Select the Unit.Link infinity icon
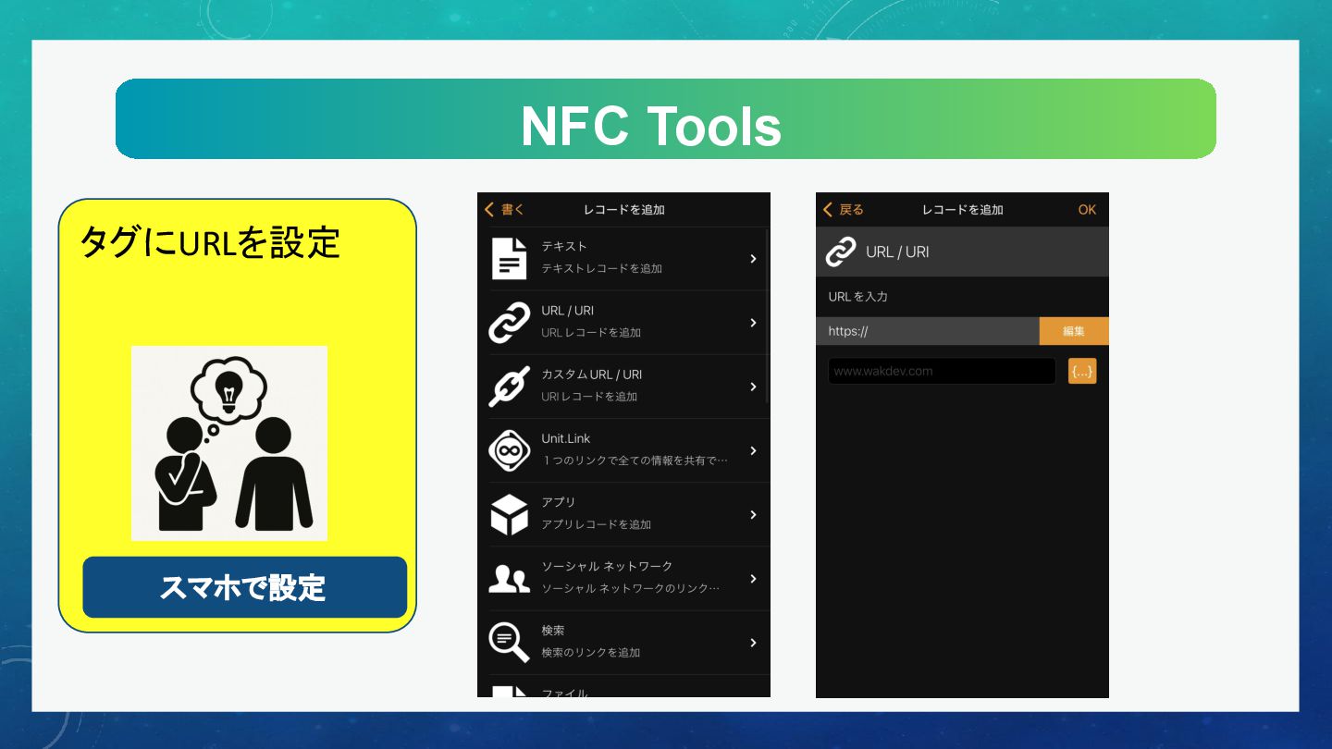The image size is (1332, 749). [x=509, y=450]
